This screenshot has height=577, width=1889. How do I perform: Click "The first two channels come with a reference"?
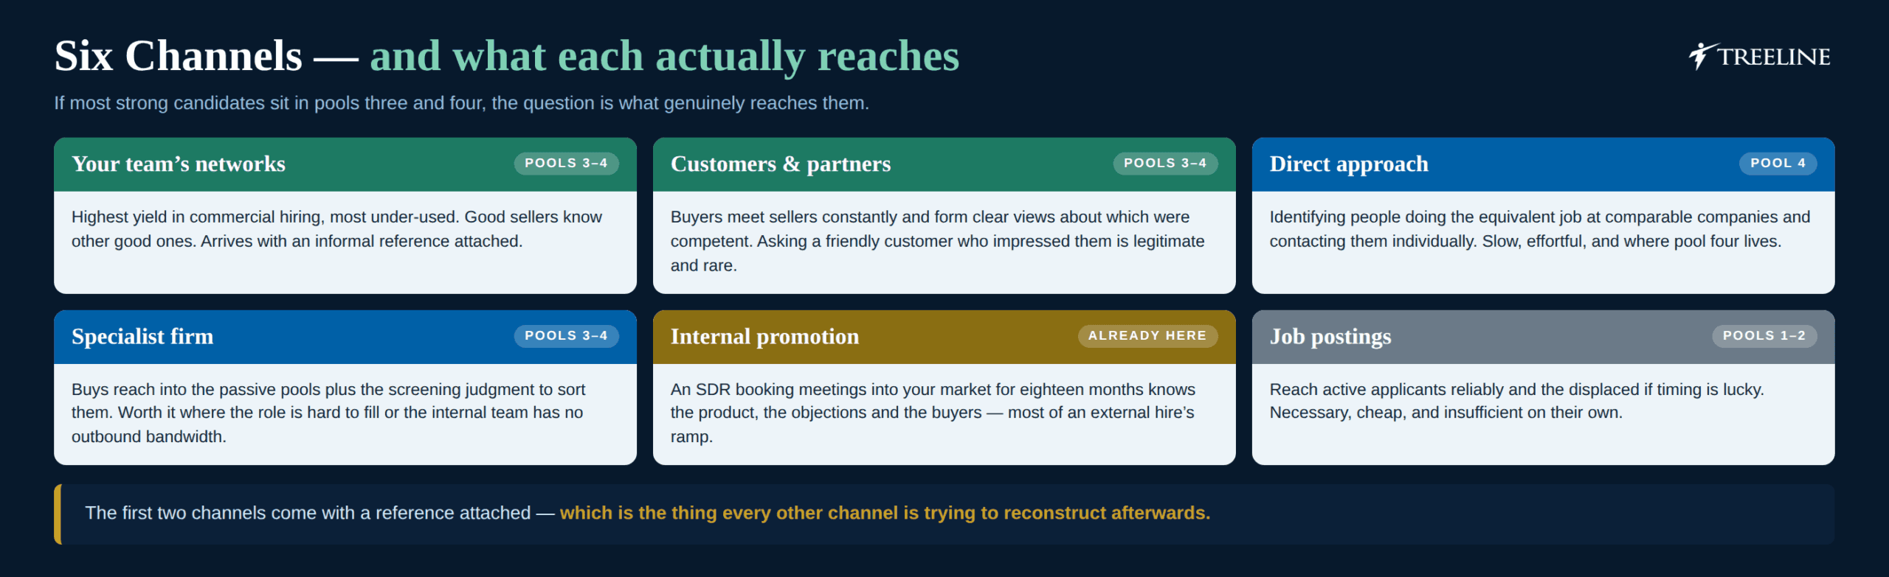click(x=308, y=513)
